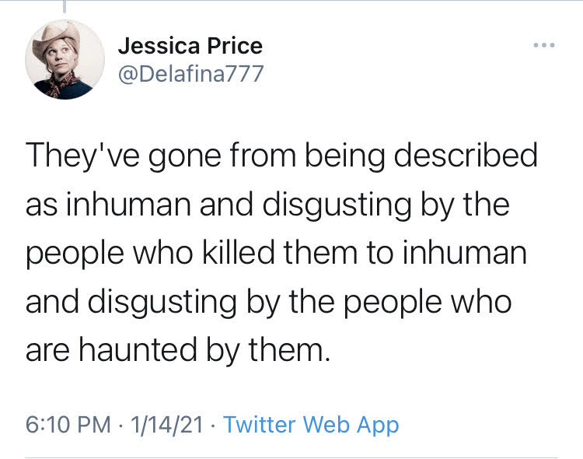The height and width of the screenshot is (459, 583).
Task: Click Jessica Price's profile avatar
Action: click(65, 60)
